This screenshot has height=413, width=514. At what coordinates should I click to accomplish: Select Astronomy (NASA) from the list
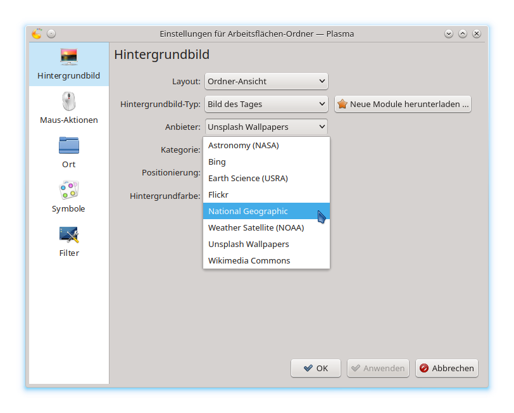[244, 145]
